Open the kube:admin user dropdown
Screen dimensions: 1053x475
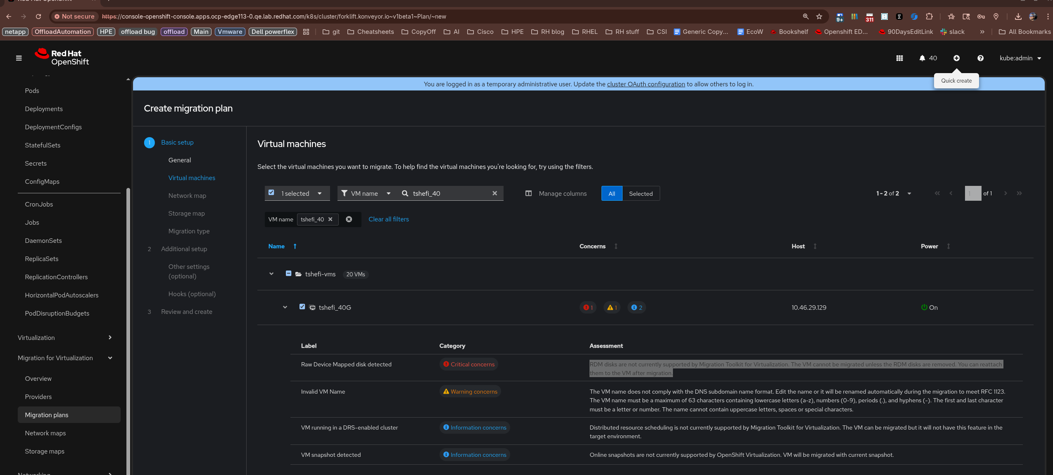[x=1020, y=58]
